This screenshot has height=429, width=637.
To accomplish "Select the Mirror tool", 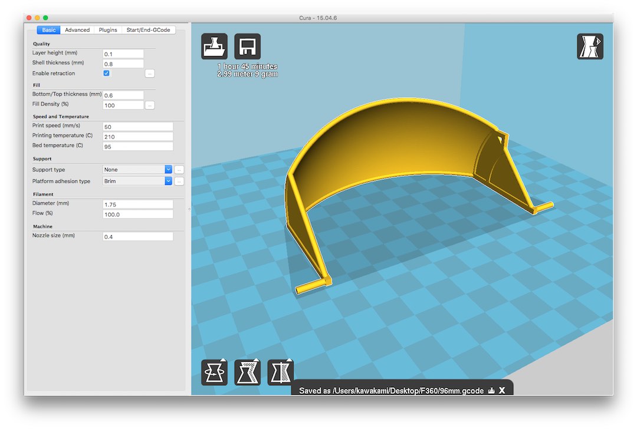I will coord(280,372).
